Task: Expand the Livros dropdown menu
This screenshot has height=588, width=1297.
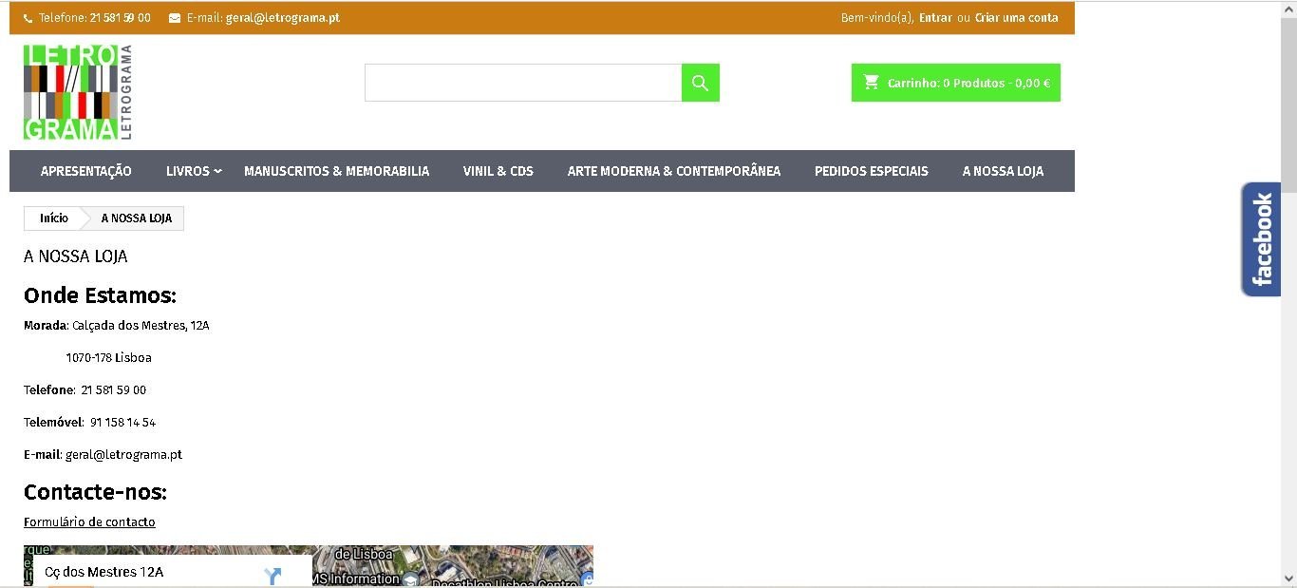Action: 194,171
